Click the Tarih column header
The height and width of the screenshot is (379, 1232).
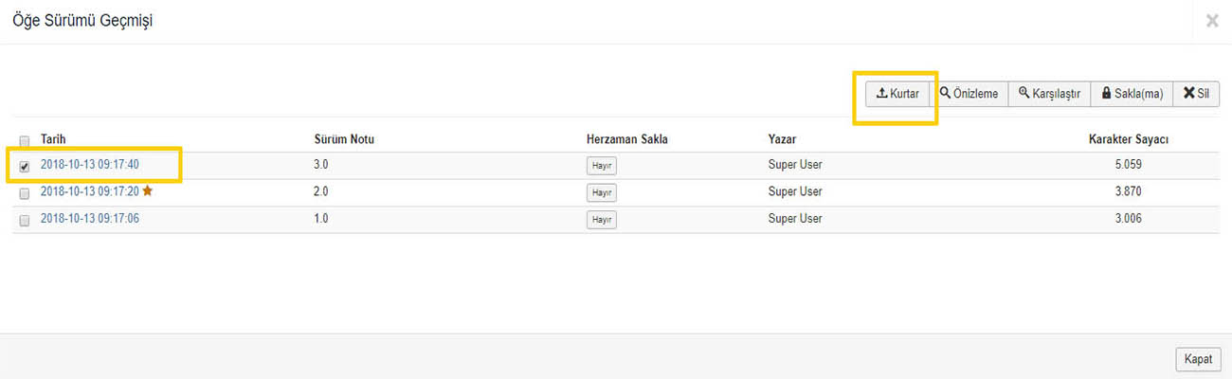click(x=53, y=139)
